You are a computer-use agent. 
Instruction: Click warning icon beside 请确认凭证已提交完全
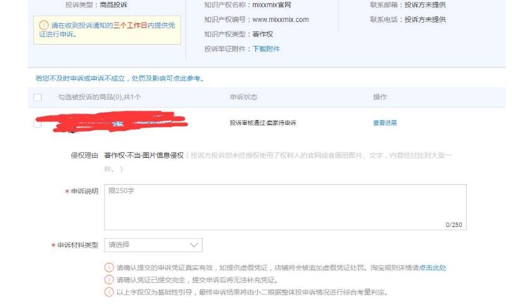click(x=109, y=280)
